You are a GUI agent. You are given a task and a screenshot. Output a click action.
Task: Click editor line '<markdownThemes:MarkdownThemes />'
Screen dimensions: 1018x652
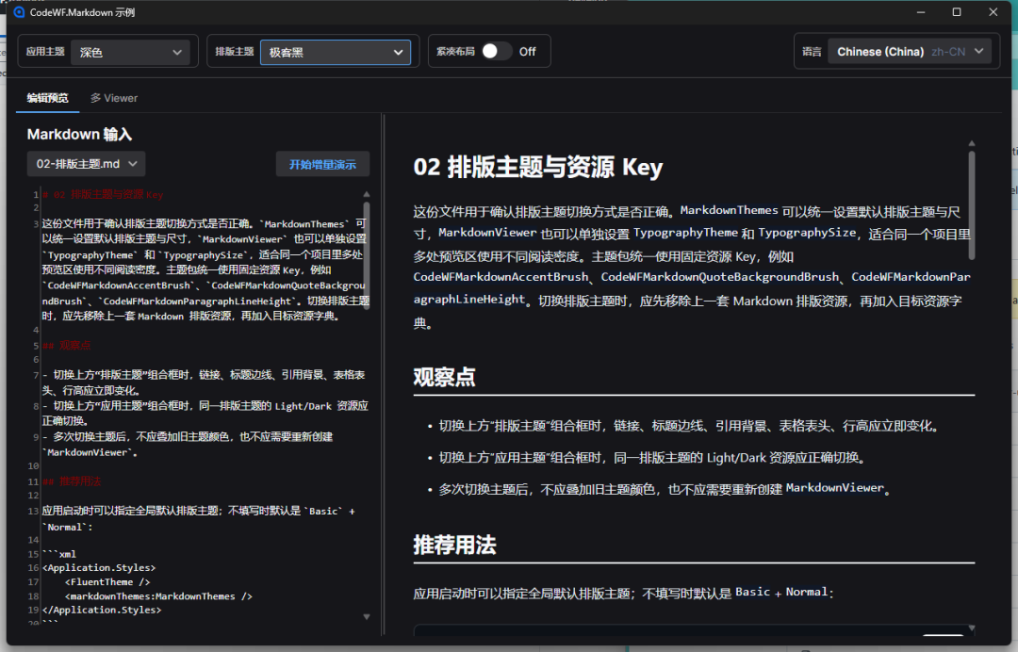(x=158, y=596)
